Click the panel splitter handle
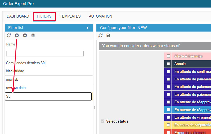The height and width of the screenshot is (134, 211). click(94, 107)
